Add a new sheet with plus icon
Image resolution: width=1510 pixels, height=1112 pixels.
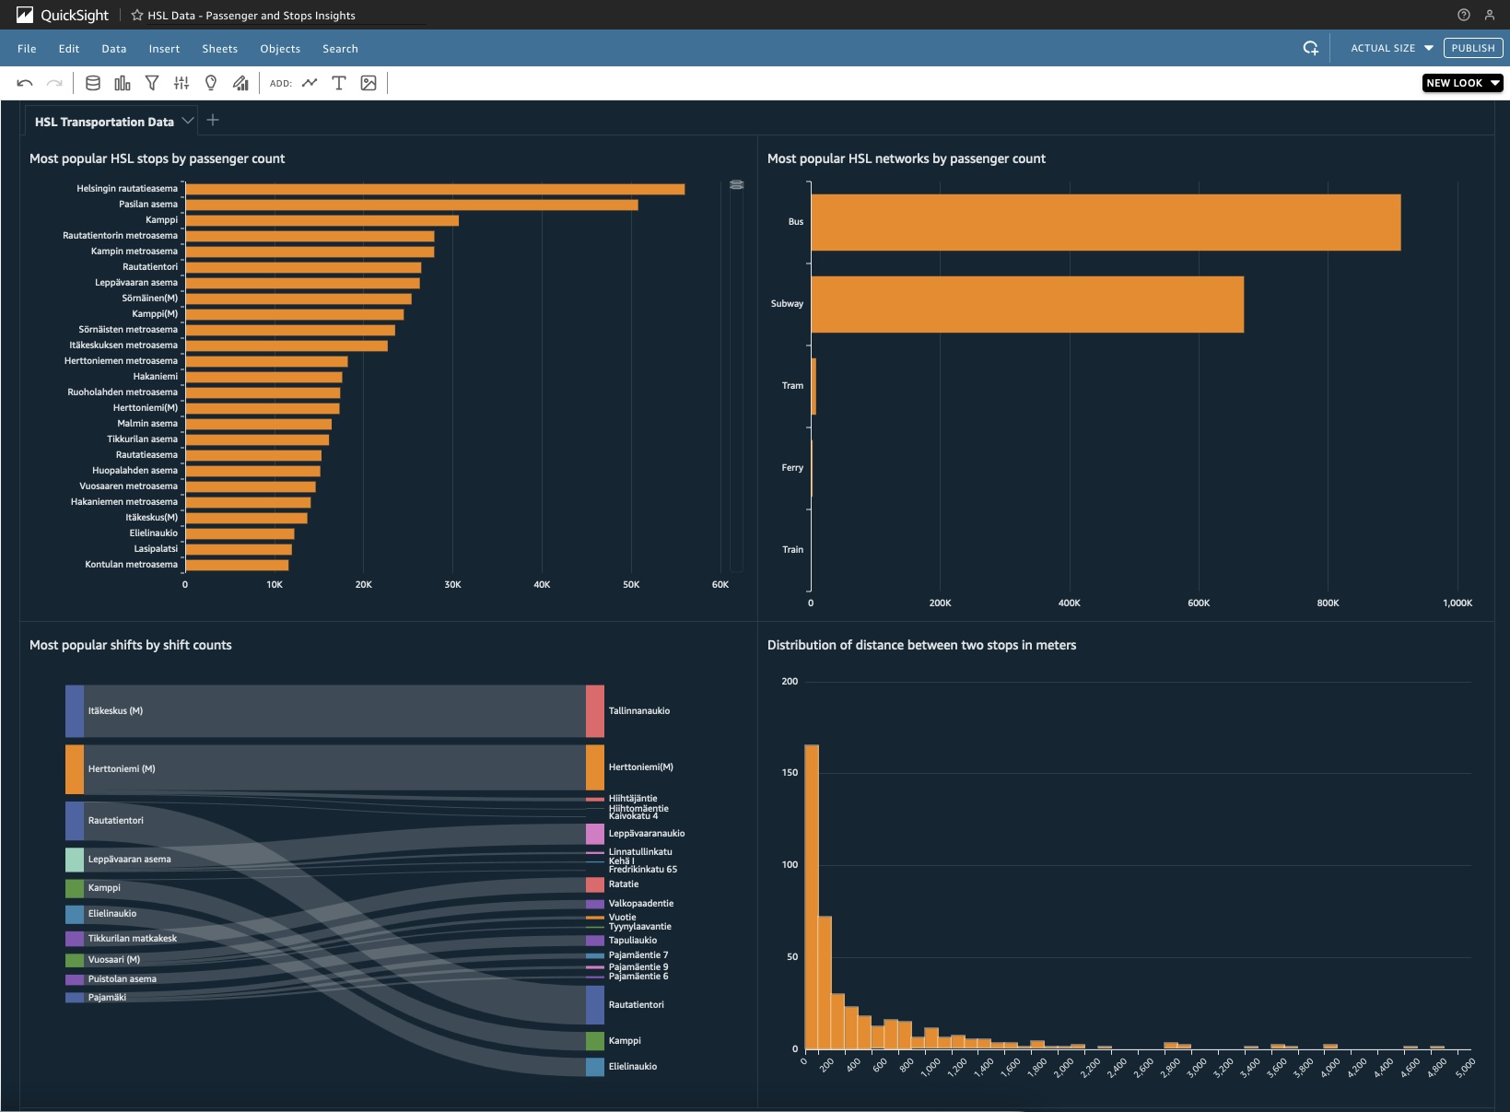point(213,120)
